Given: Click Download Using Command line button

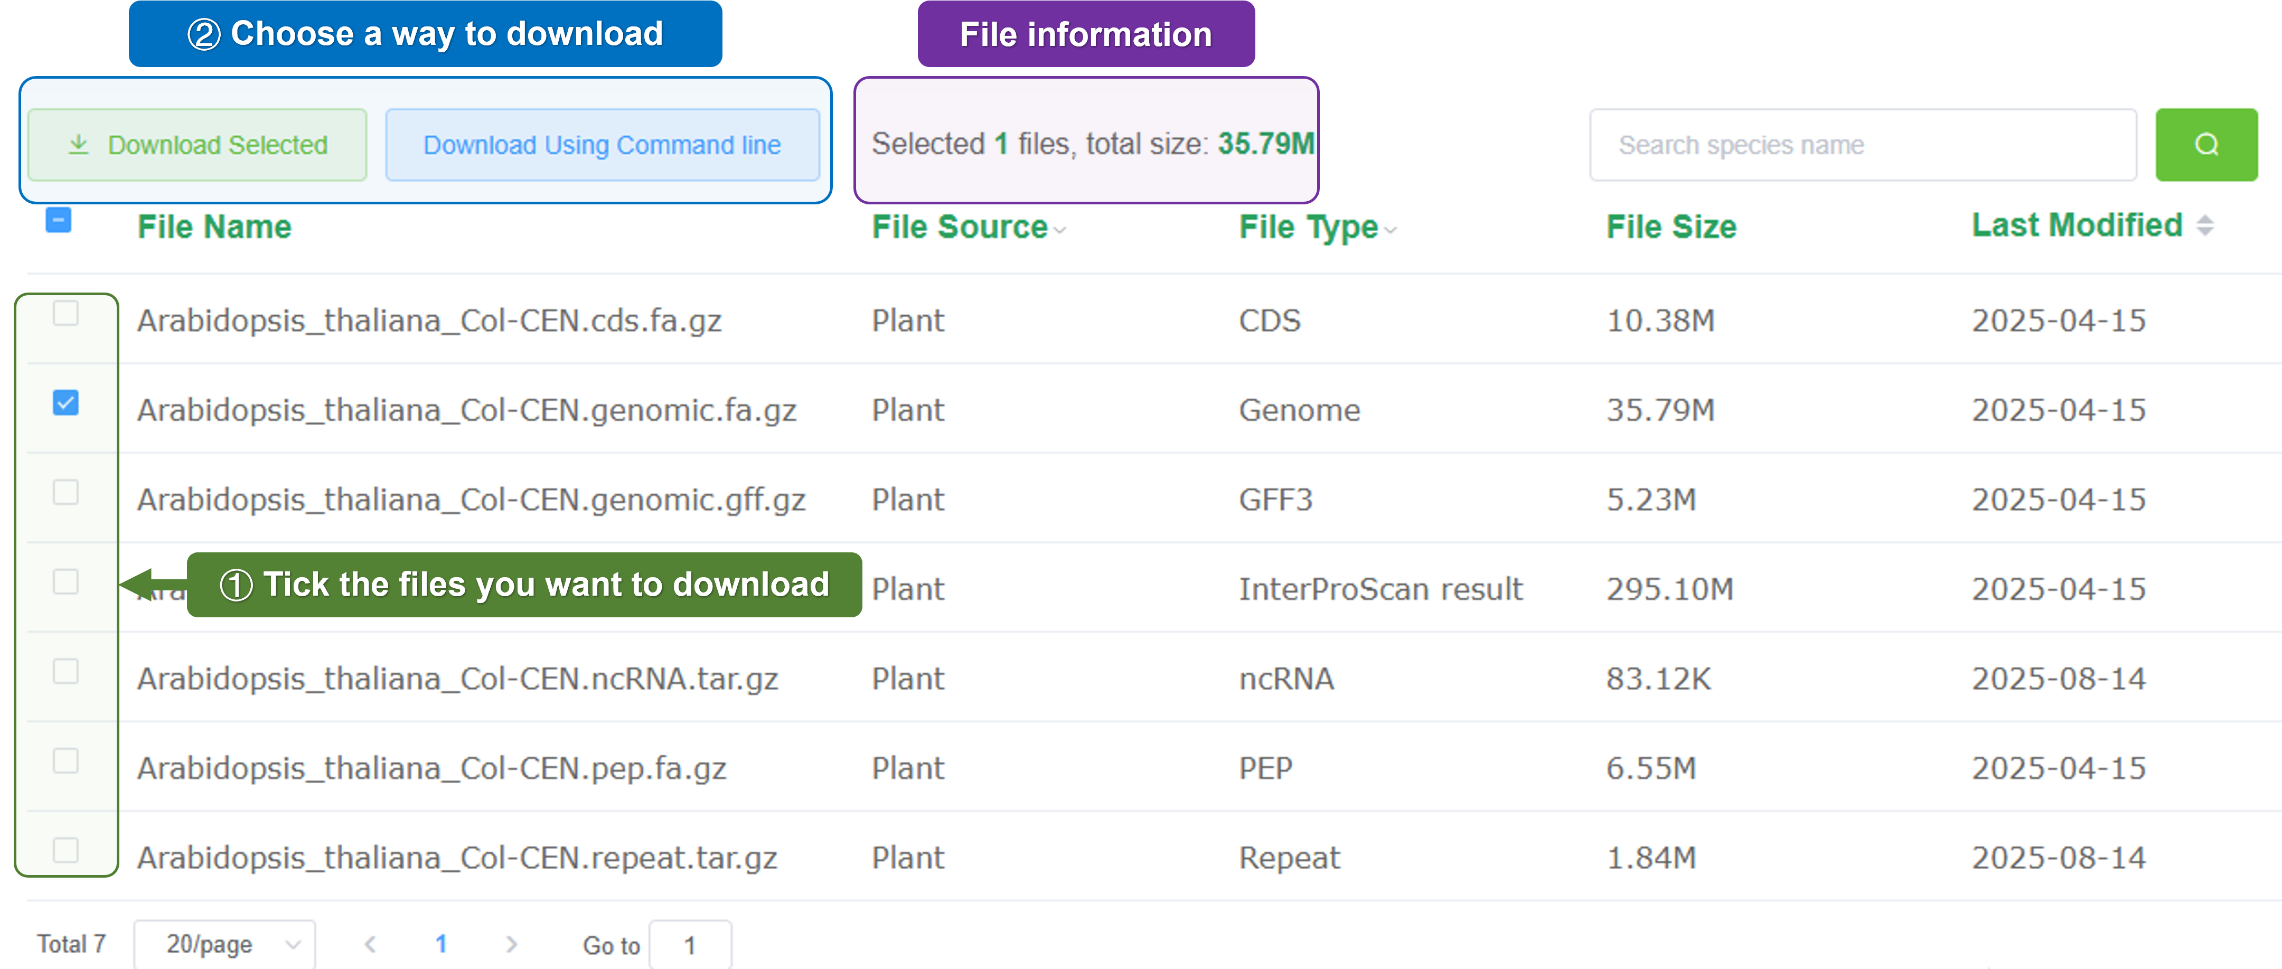Looking at the screenshot, I should [x=602, y=144].
